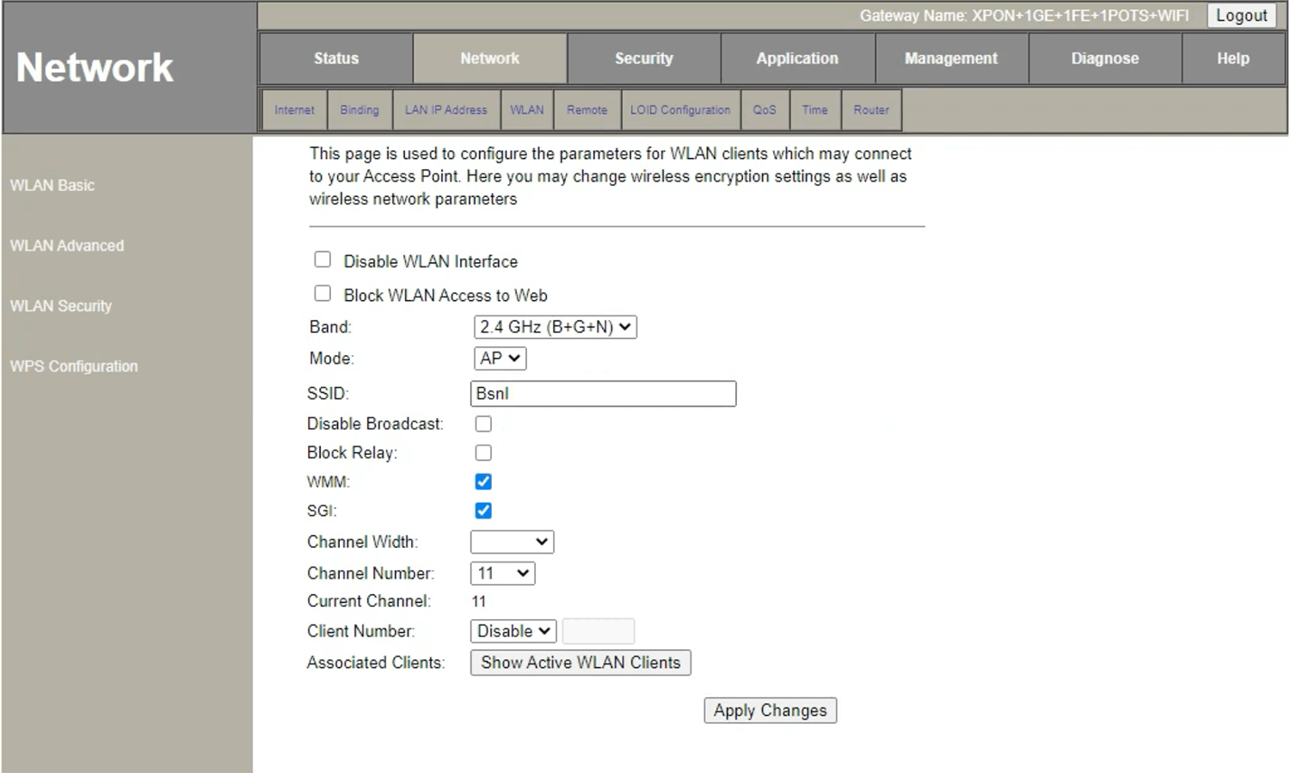Tick the Block Relay checkbox
The width and height of the screenshot is (1290, 773).
(483, 453)
